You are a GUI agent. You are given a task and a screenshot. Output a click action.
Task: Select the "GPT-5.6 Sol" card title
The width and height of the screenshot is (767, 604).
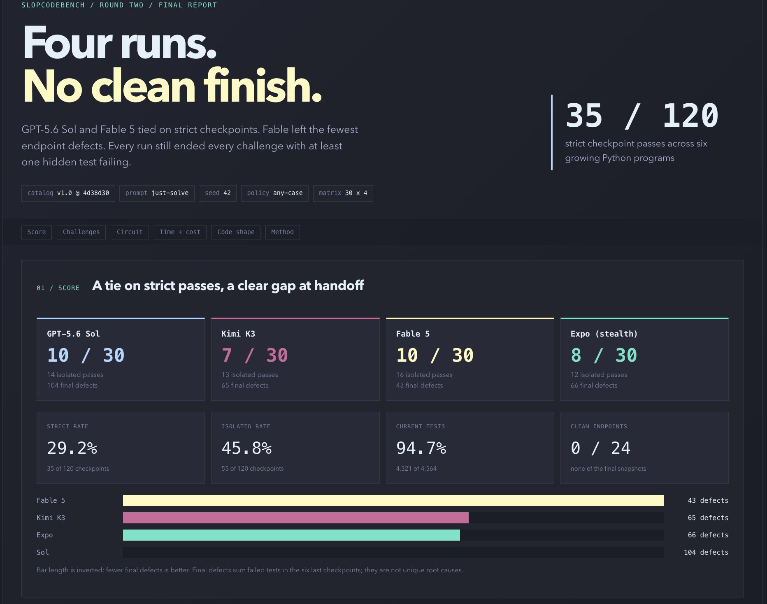(73, 334)
